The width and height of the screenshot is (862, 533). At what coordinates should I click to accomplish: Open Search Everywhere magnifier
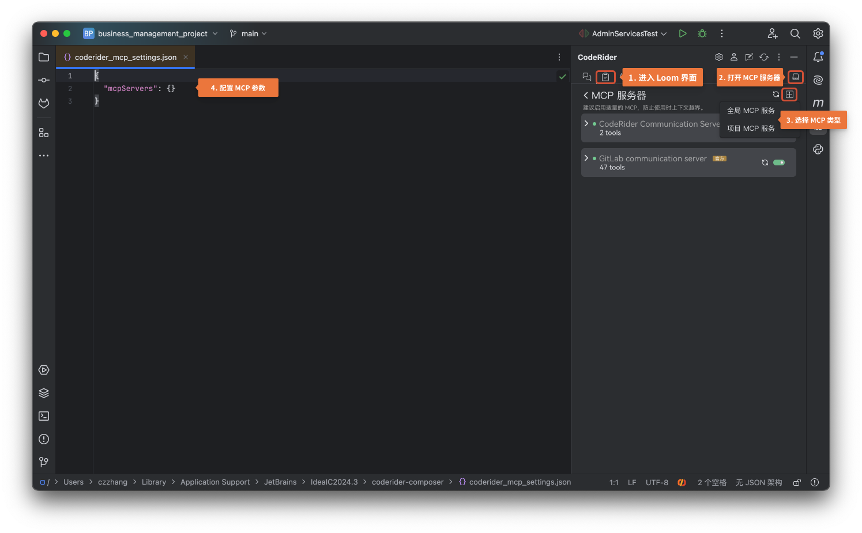click(x=795, y=33)
